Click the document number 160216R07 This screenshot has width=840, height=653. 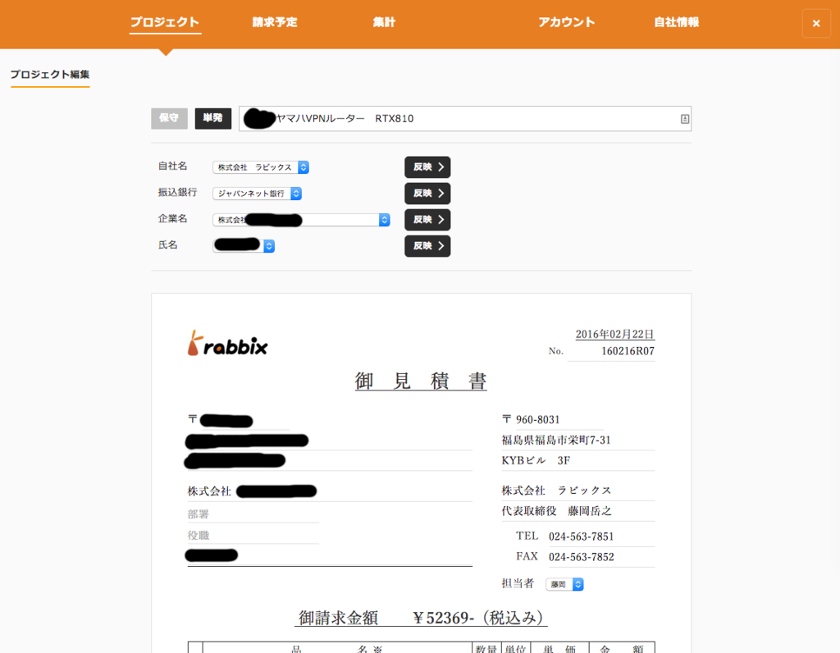[628, 351]
